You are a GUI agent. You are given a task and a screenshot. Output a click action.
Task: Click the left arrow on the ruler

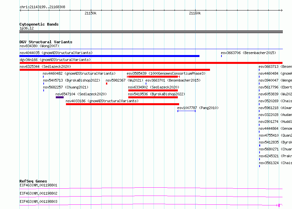(x=20, y=10)
